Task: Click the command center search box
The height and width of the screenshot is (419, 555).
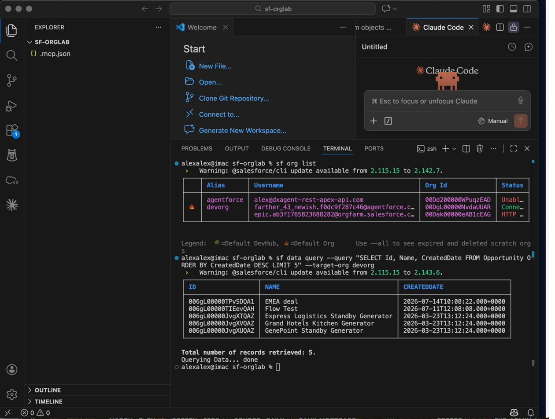Action: point(273,9)
